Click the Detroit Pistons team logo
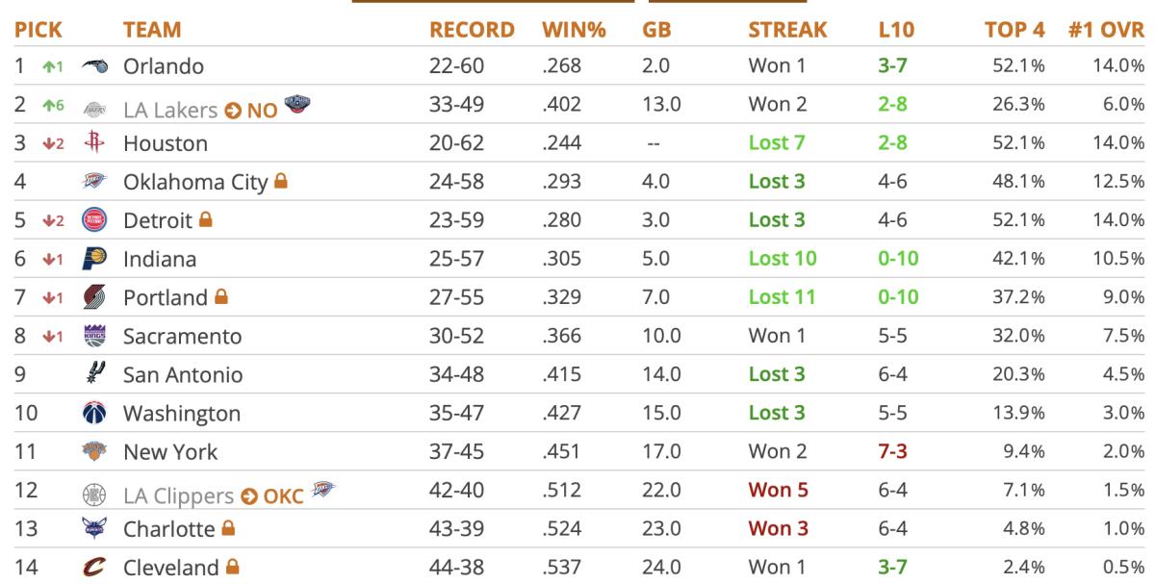1155x584 pixels. tap(94, 220)
